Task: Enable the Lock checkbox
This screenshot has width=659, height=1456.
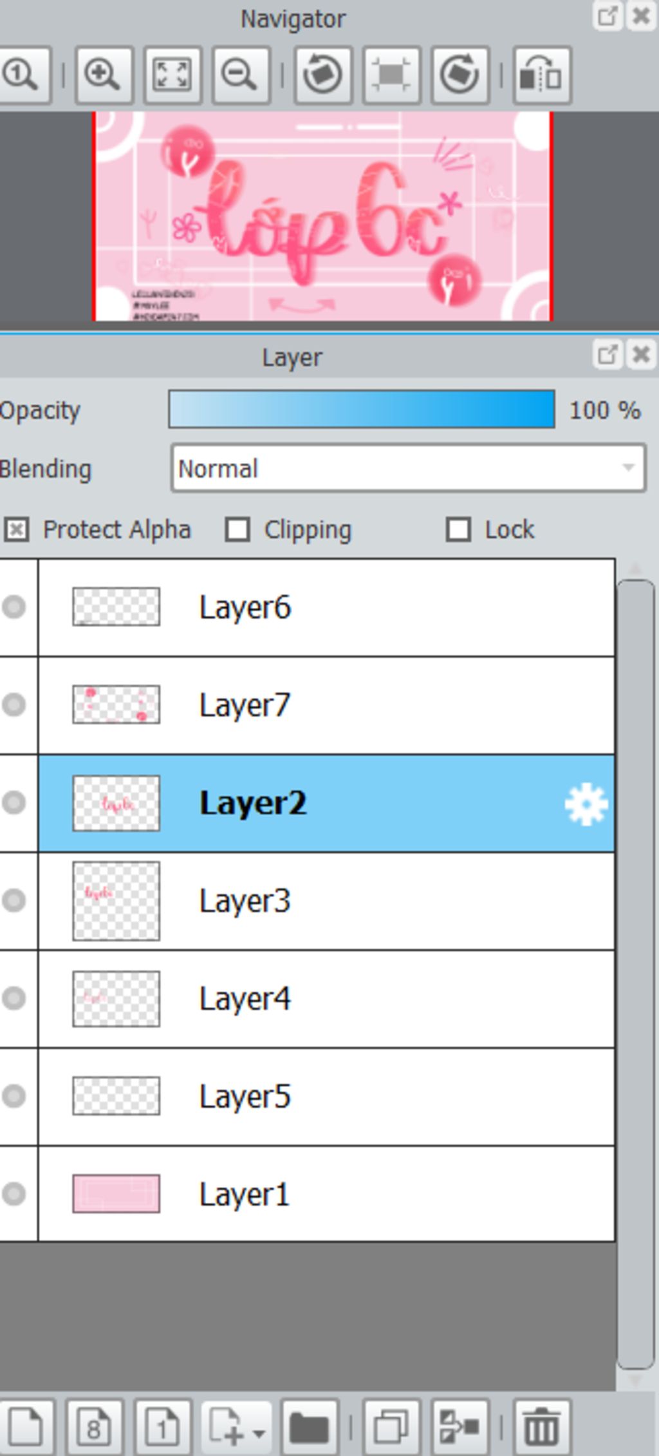Action: tap(458, 530)
